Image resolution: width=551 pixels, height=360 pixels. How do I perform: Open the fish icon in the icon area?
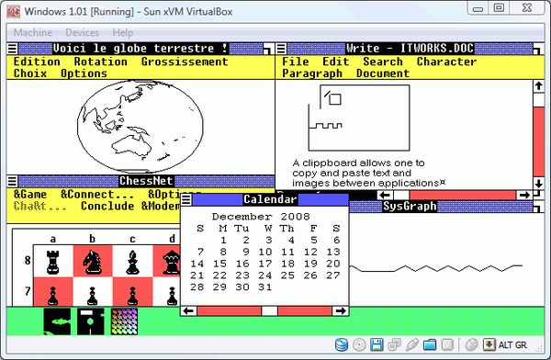tap(57, 321)
